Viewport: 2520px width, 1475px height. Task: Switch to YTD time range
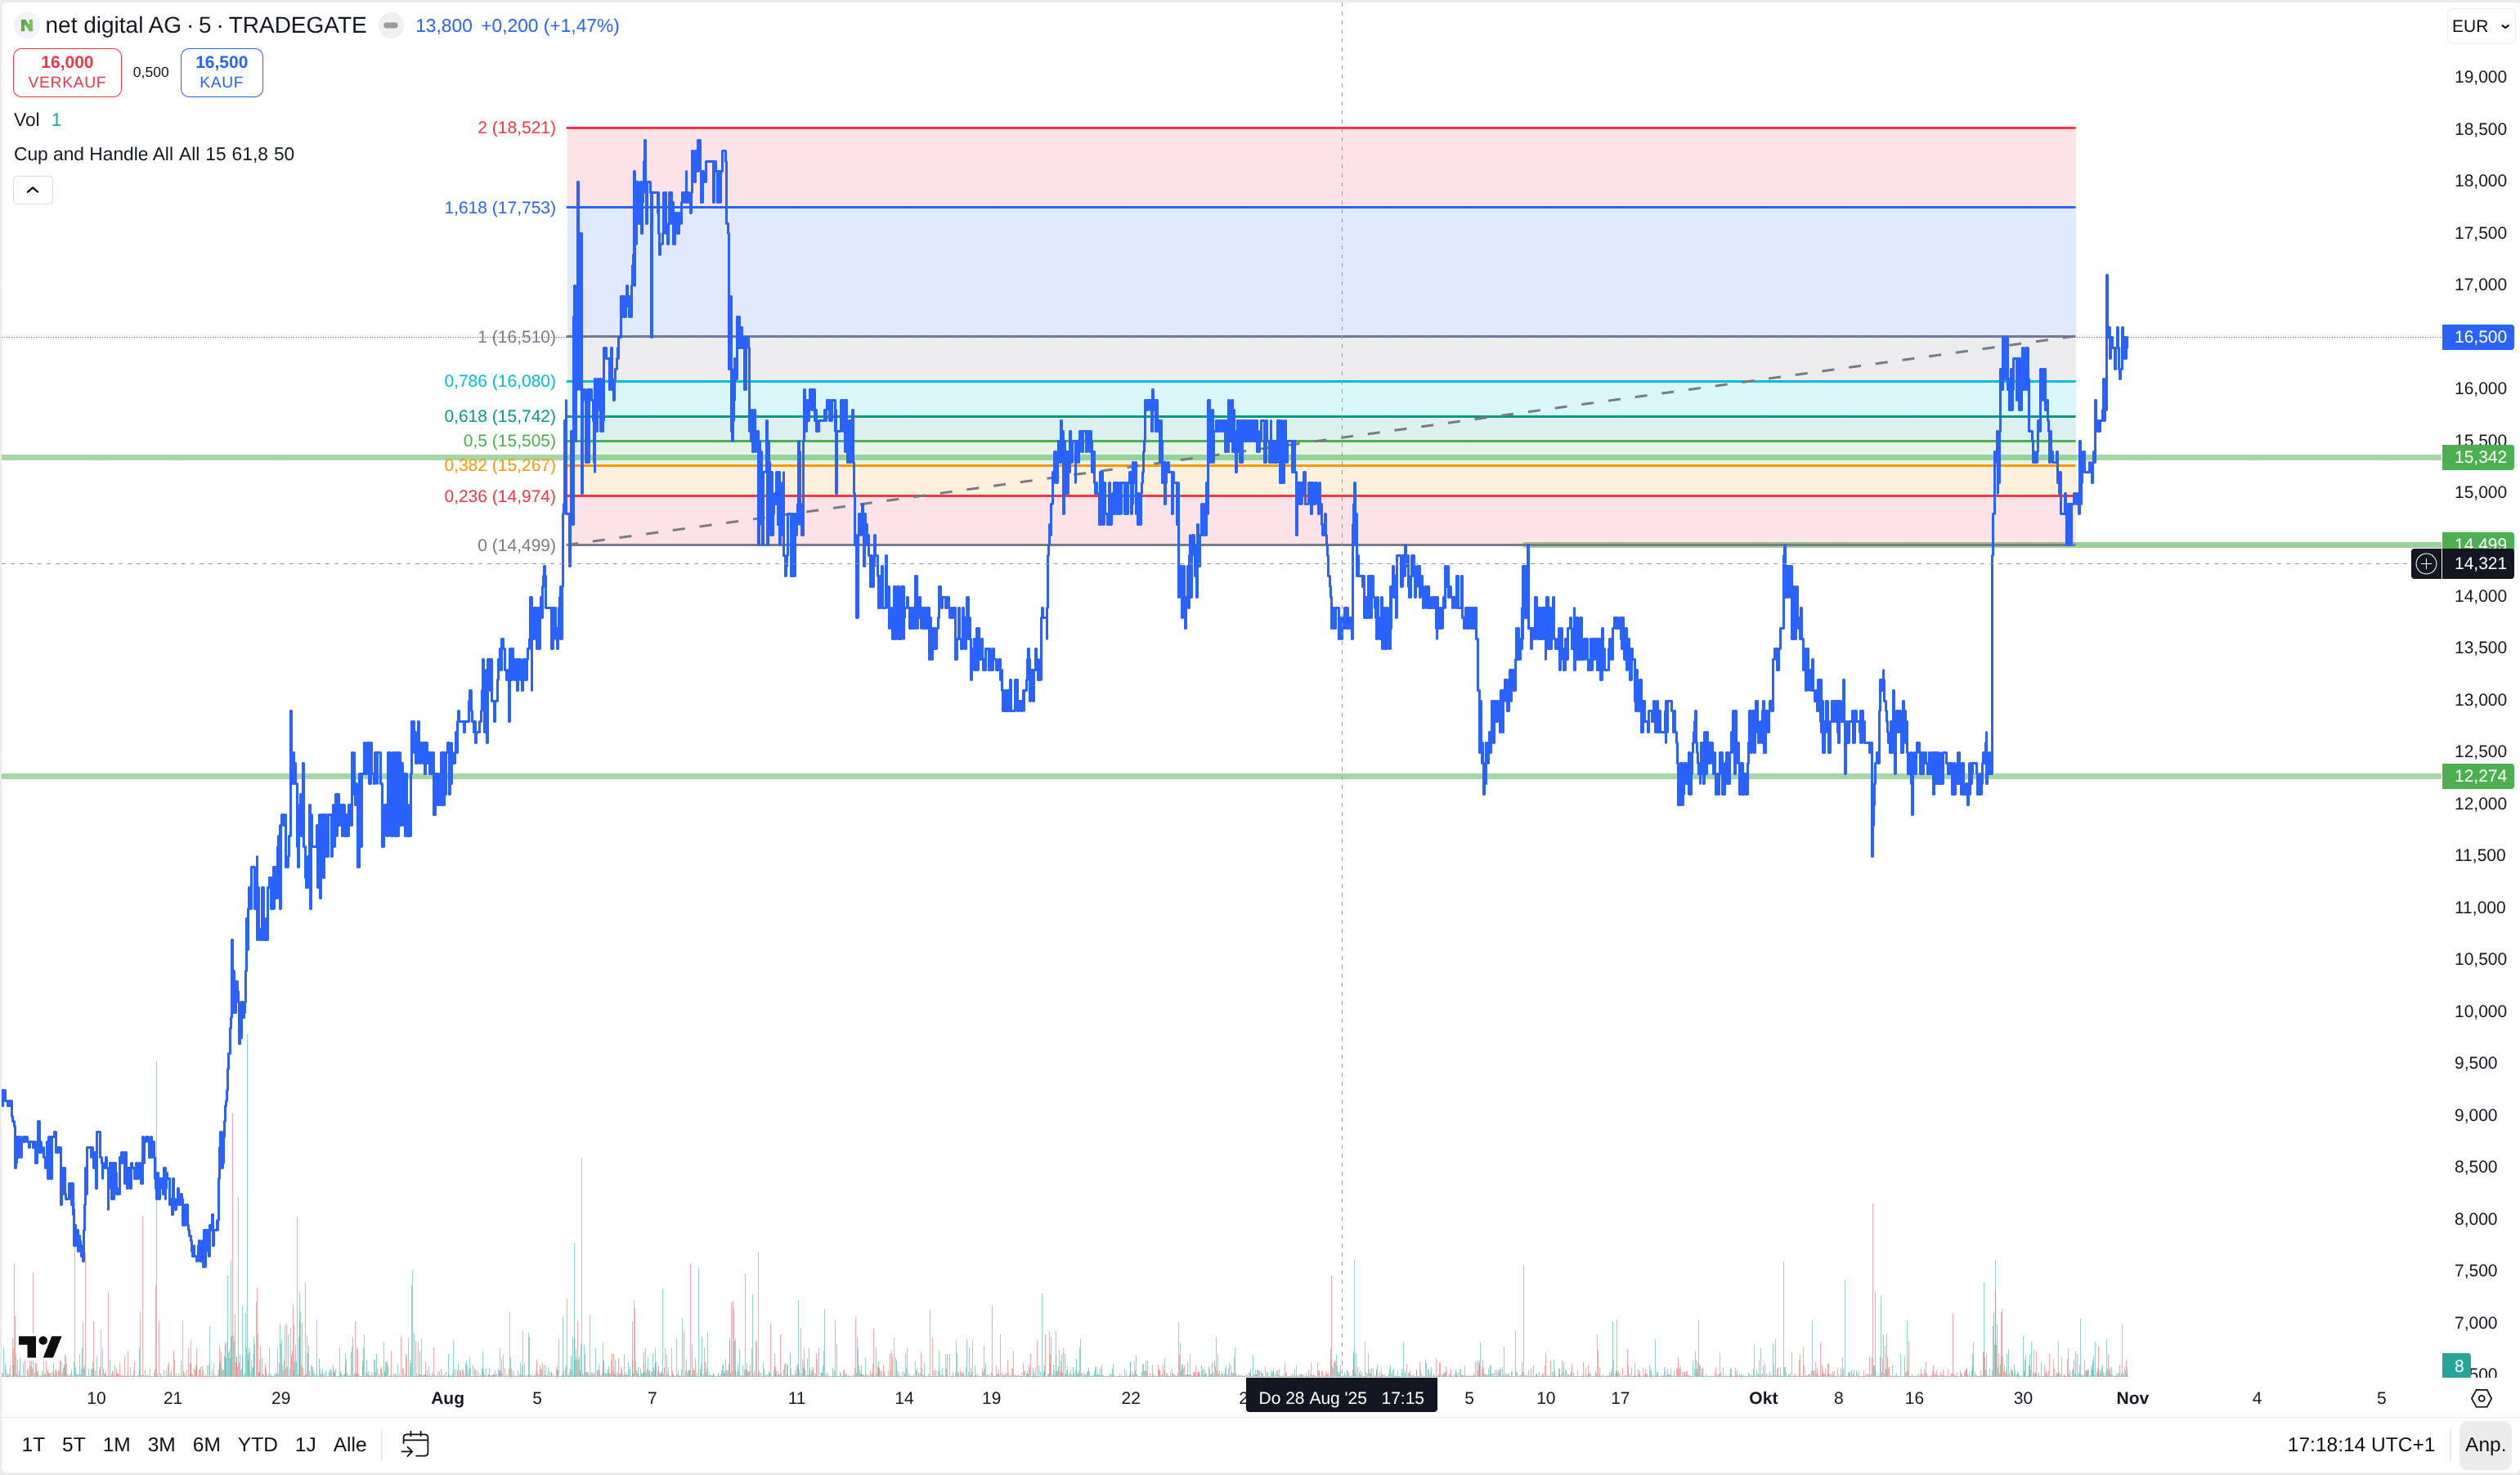[257, 1444]
